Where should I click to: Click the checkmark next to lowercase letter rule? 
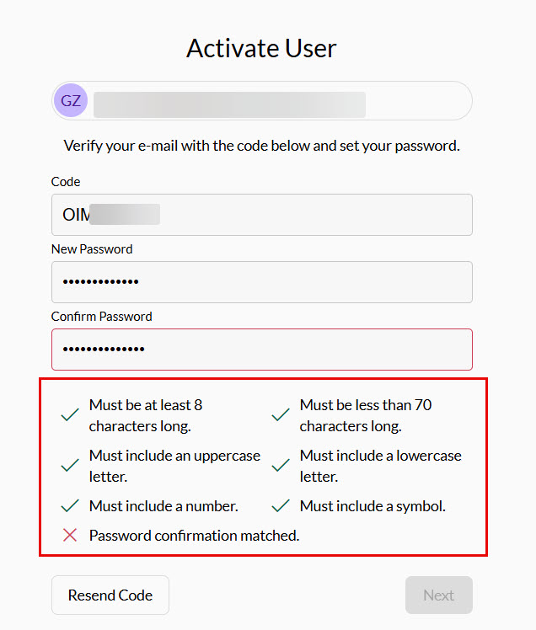point(281,466)
